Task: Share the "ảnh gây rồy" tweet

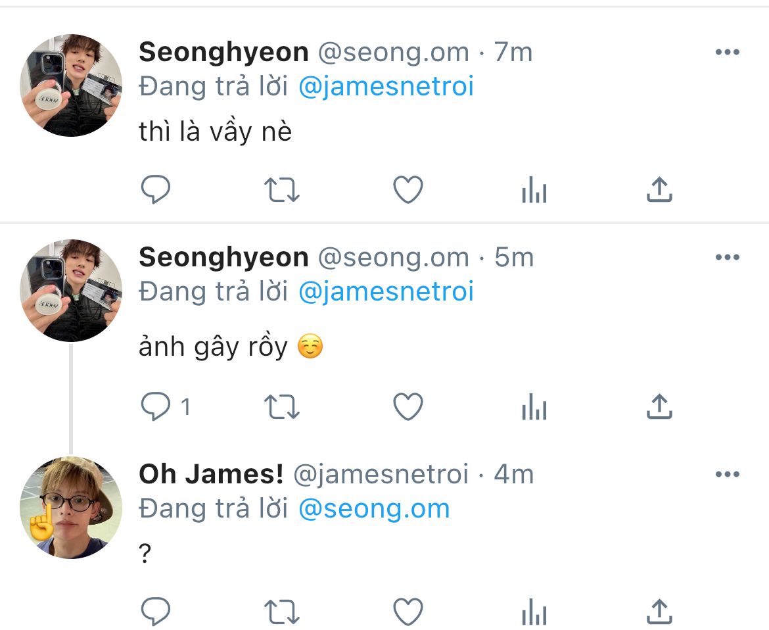Action: click(659, 408)
